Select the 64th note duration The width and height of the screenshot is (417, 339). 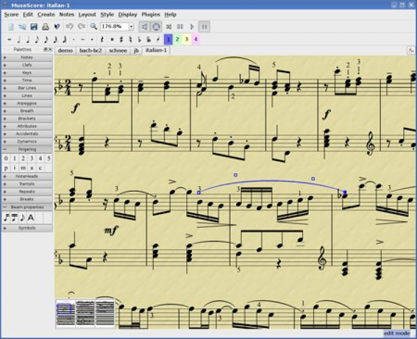[x=64, y=39]
